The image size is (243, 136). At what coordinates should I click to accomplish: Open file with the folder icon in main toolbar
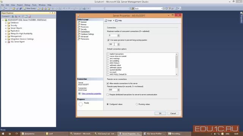[14, 8]
